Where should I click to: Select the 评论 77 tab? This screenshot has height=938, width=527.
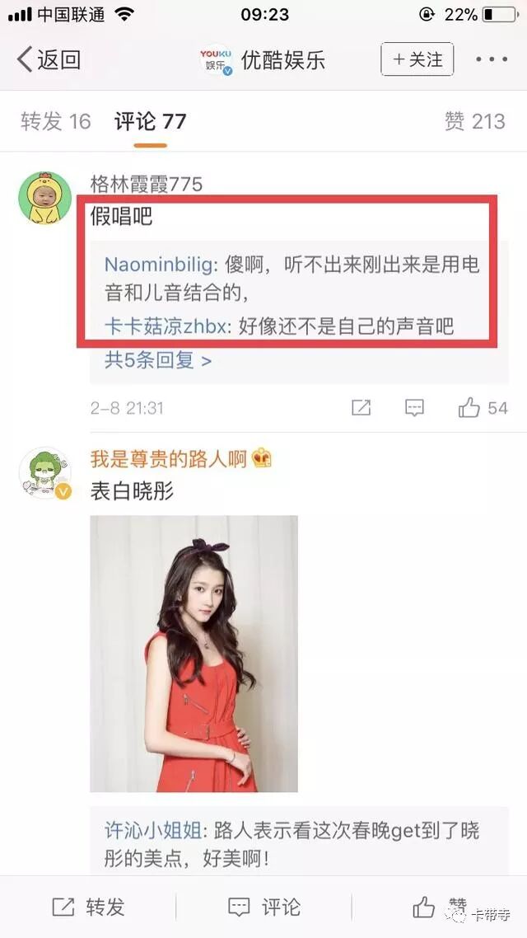point(150,121)
